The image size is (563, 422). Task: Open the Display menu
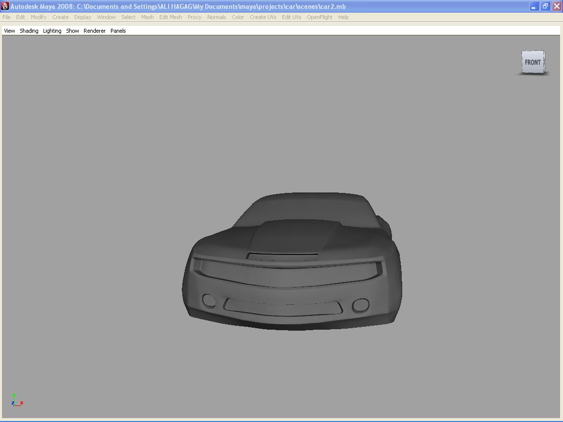[x=82, y=17]
